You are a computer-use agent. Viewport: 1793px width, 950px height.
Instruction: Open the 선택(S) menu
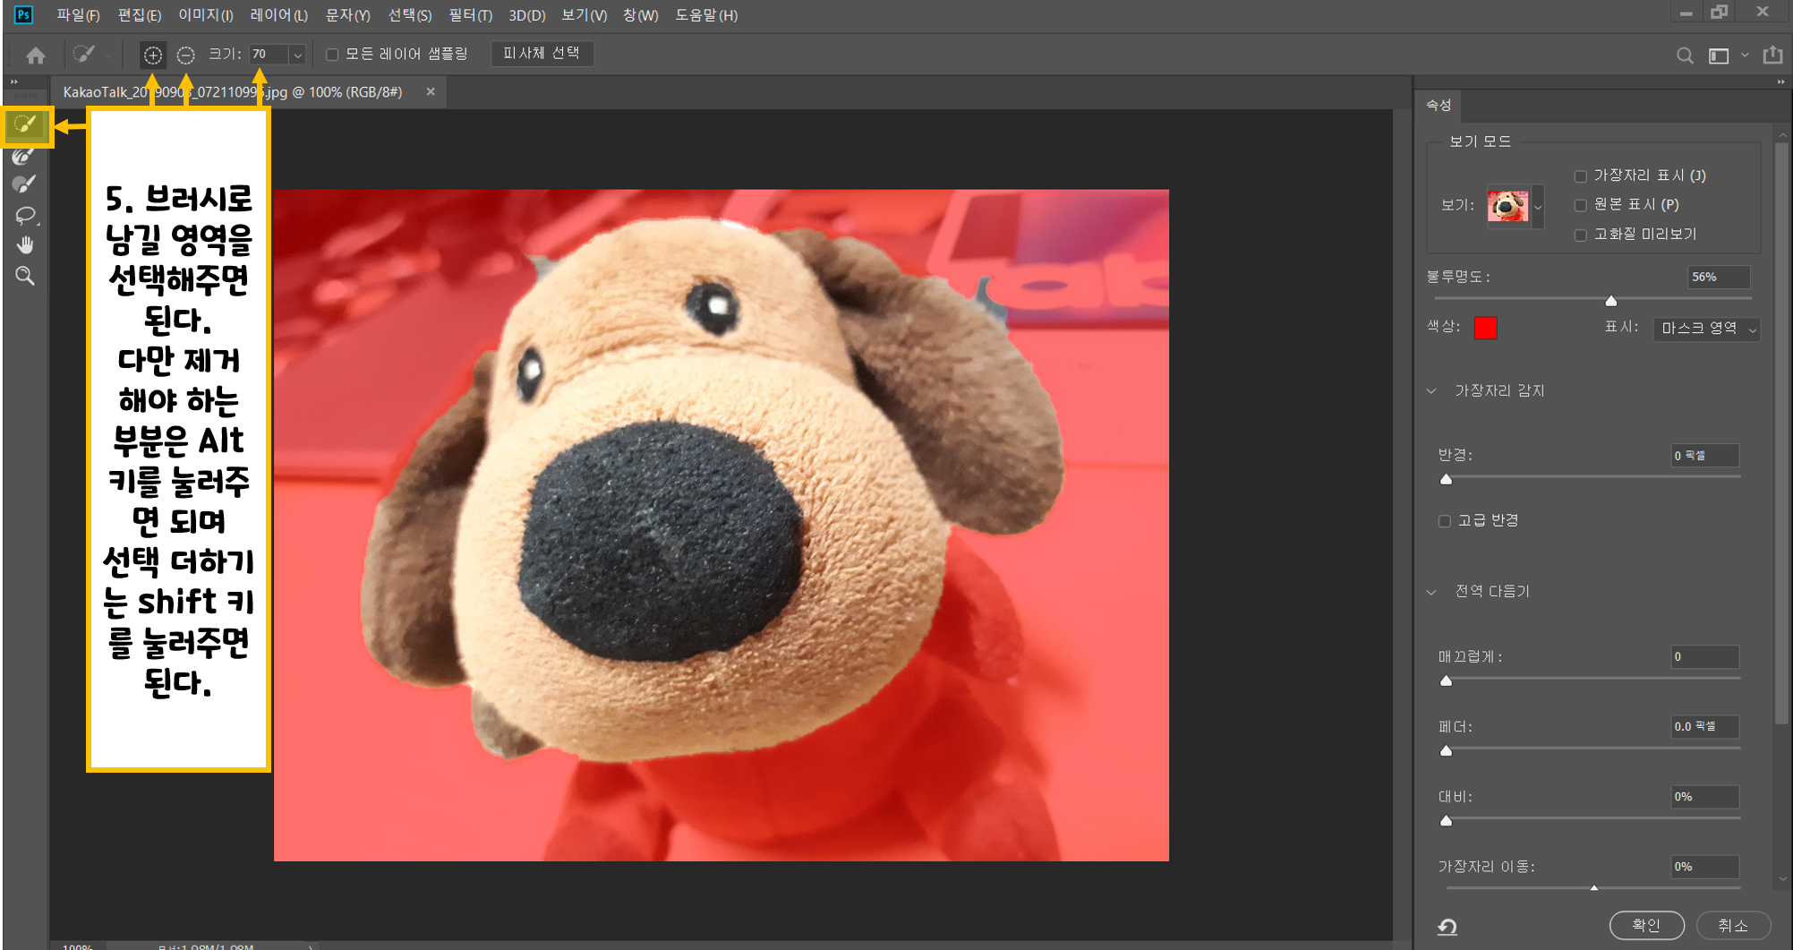click(410, 15)
